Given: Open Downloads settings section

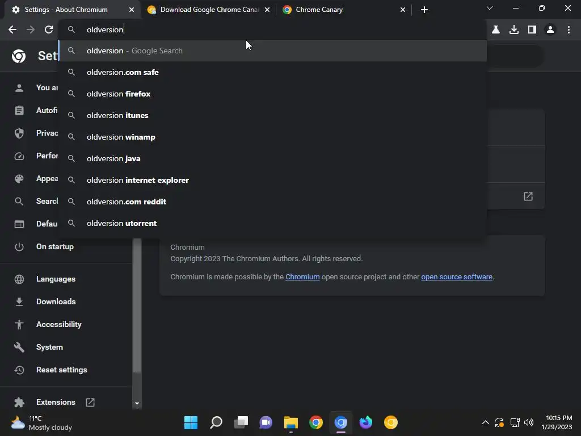Looking at the screenshot, I should point(56,301).
